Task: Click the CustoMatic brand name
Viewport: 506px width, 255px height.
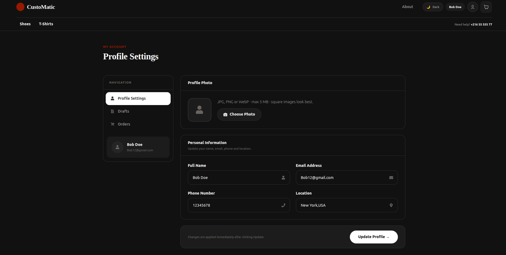Action: 41,7
